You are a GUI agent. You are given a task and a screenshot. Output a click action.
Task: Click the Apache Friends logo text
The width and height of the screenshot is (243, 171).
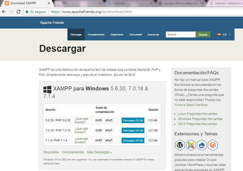(52, 23)
